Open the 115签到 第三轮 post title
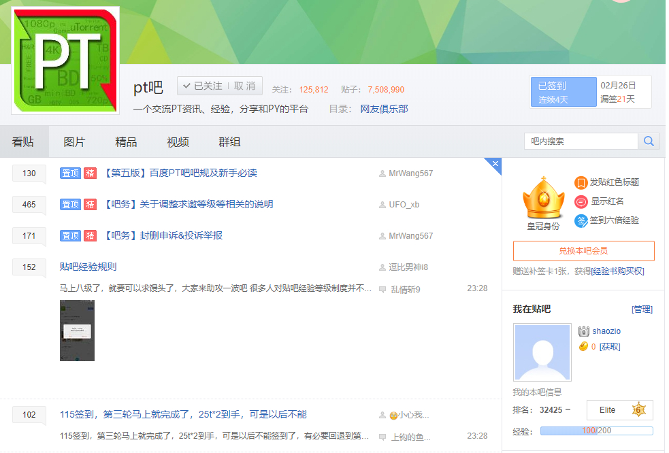Image resolution: width=669 pixels, height=453 pixels. point(183,415)
